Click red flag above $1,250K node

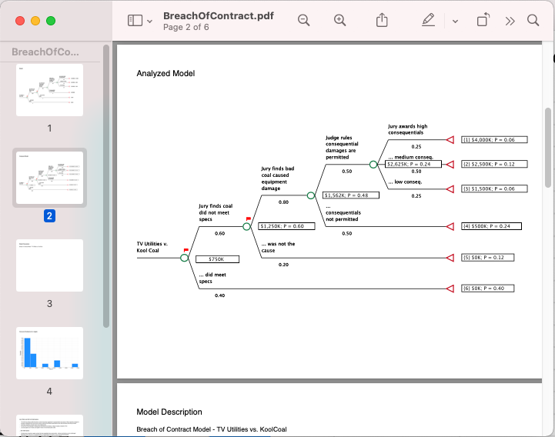248,219
